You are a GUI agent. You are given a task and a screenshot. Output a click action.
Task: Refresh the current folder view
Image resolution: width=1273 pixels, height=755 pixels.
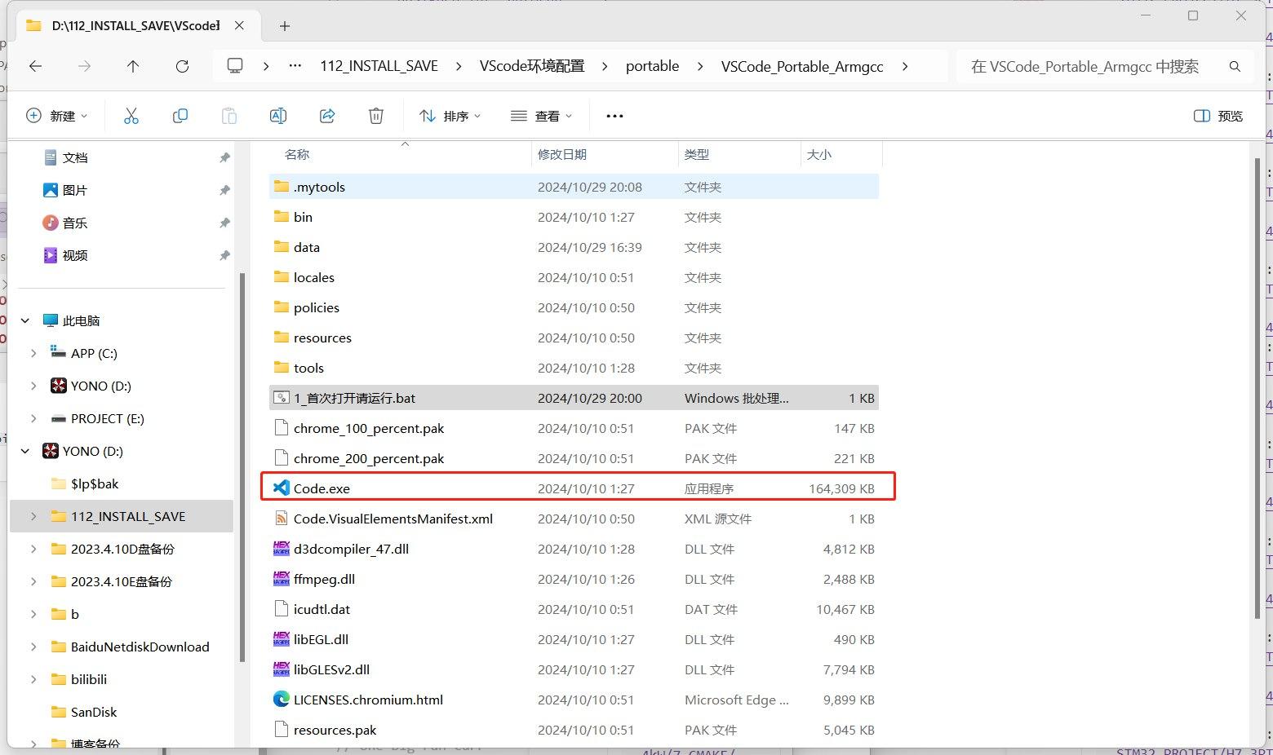pyautogui.click(x=182, y=66)
